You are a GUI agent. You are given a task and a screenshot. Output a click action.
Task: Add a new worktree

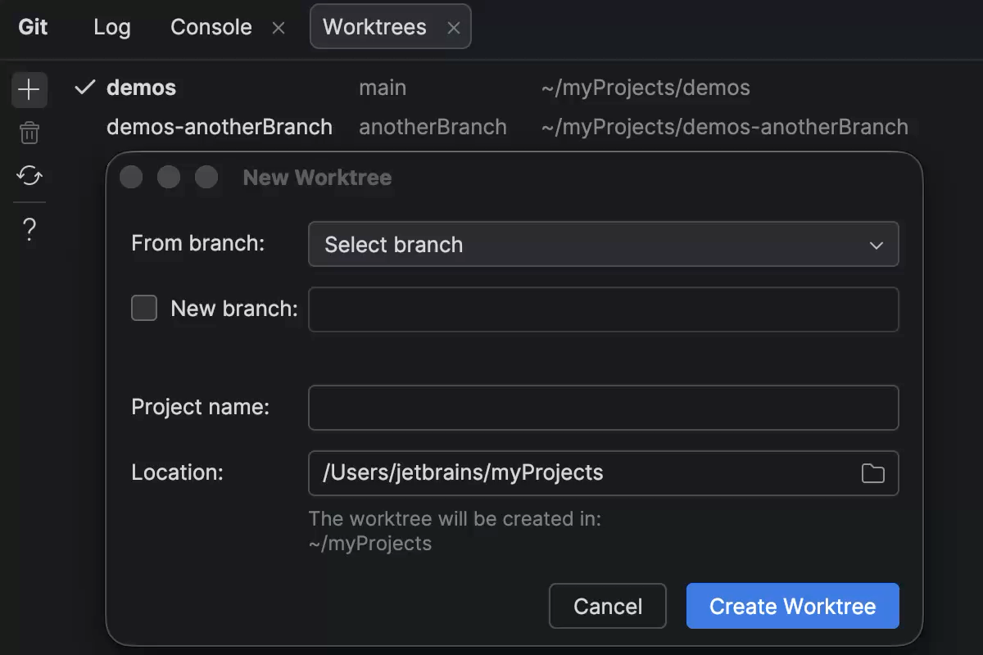pos(29,89)
